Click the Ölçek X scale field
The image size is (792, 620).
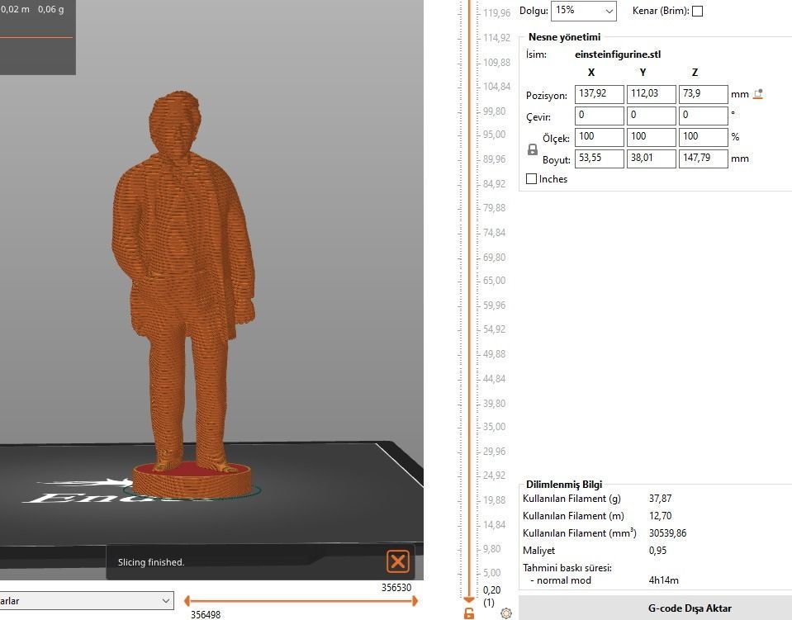pyautogui.click(x=599, y=137)
